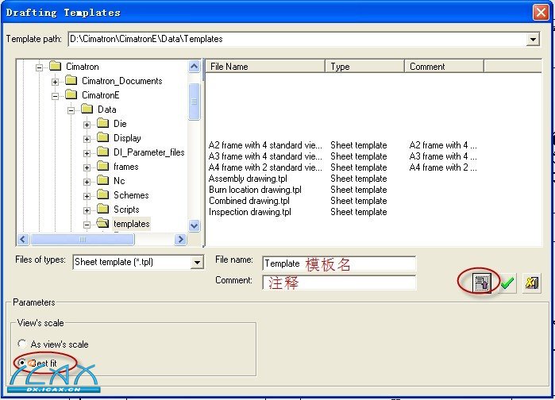
Task: Click the Comment input field
Action: tap(339, 283)
